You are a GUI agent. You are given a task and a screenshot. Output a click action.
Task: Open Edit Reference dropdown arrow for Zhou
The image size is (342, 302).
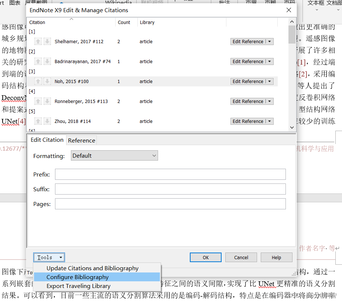coord(270,121)
